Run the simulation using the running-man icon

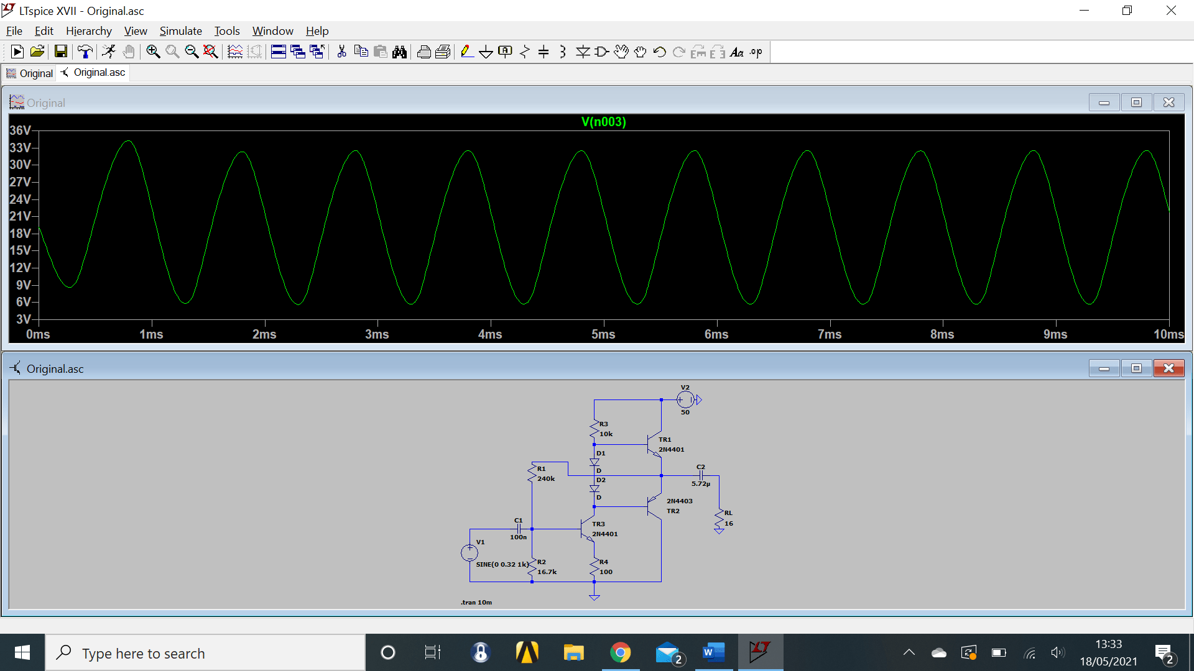tap(108, 52)
